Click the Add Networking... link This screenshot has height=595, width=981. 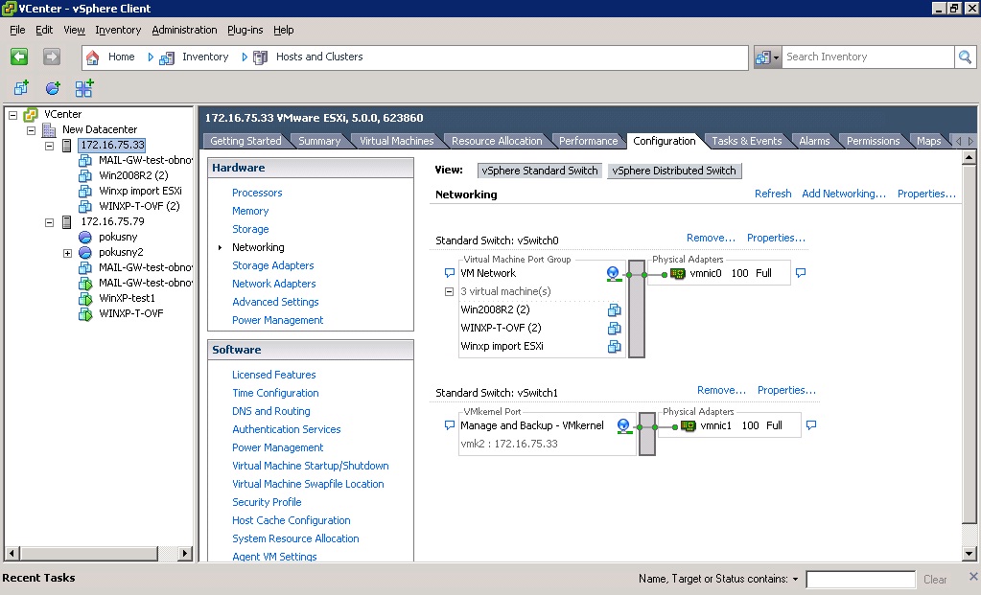point(844,194)
